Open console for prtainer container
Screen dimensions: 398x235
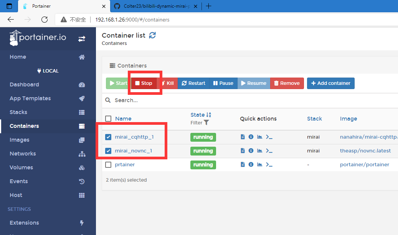(x=269, y=164)
